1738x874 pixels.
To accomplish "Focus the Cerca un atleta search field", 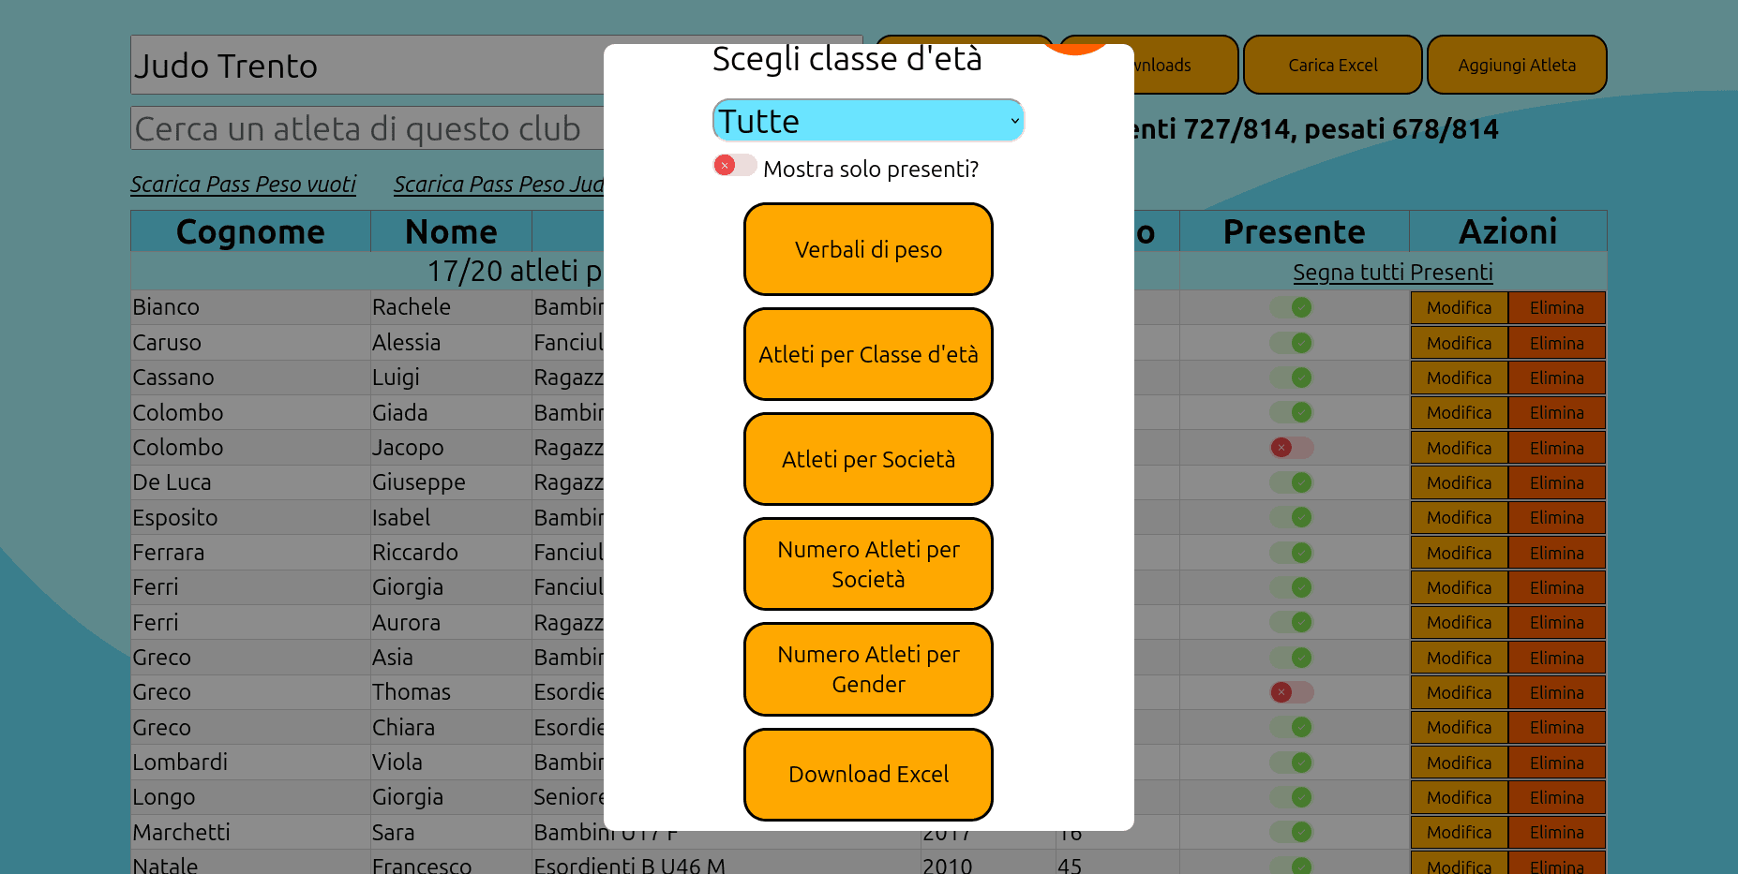I will coord(366,129).
